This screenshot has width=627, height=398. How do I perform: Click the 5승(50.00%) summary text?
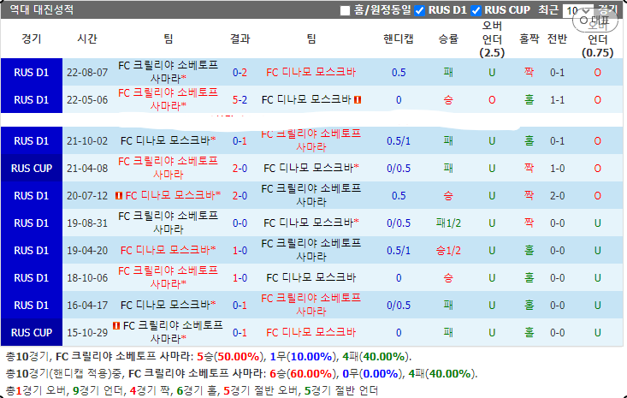pos(230,356)
